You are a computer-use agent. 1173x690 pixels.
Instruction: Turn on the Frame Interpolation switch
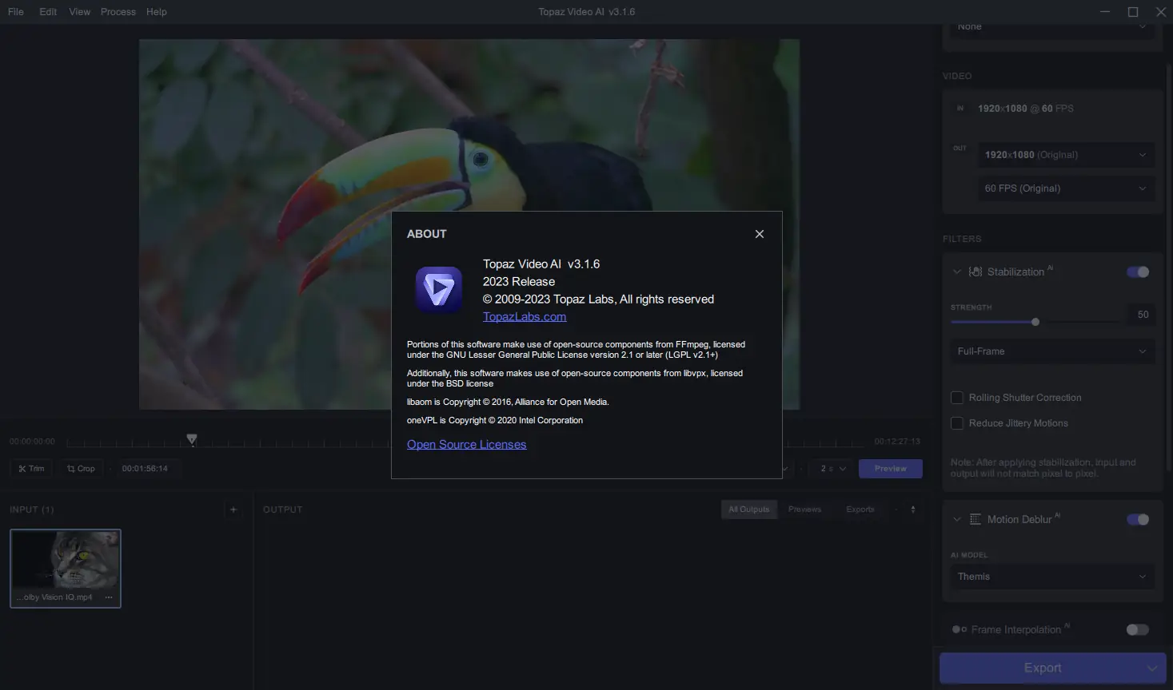[1138, 630]
